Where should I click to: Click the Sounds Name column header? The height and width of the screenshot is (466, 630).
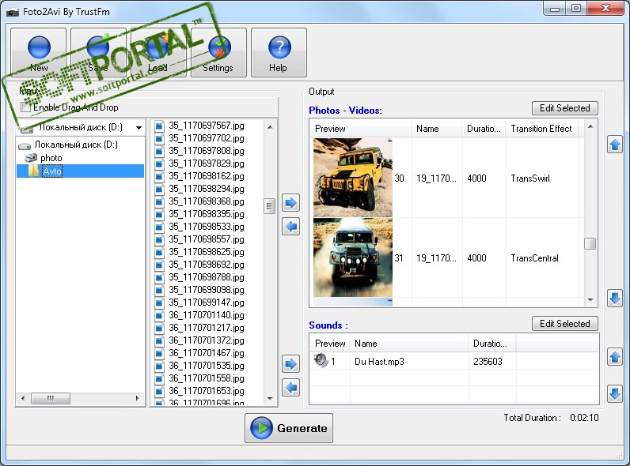pos(408,344)
